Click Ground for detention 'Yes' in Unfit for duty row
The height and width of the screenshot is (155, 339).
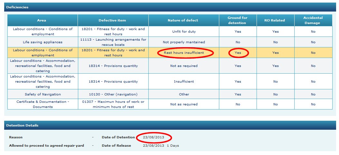(238, 32)
